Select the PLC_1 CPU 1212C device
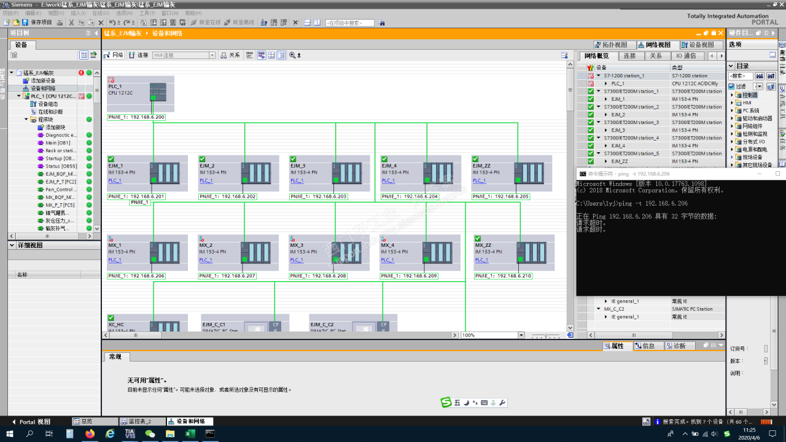This screenshot has height=442, width=786. click(141, 95)
